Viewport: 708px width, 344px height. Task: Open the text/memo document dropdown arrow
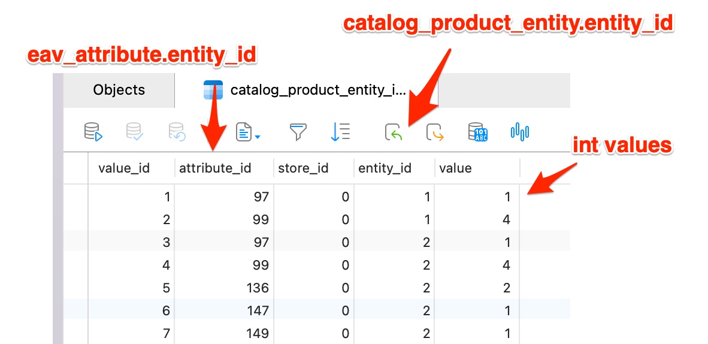click(258, 137)
